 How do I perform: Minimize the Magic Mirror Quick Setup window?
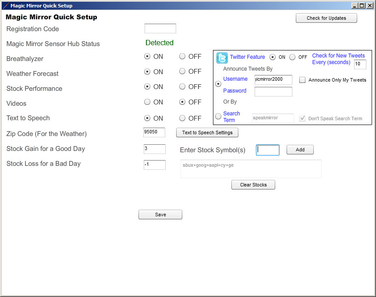tap(355, 6)
